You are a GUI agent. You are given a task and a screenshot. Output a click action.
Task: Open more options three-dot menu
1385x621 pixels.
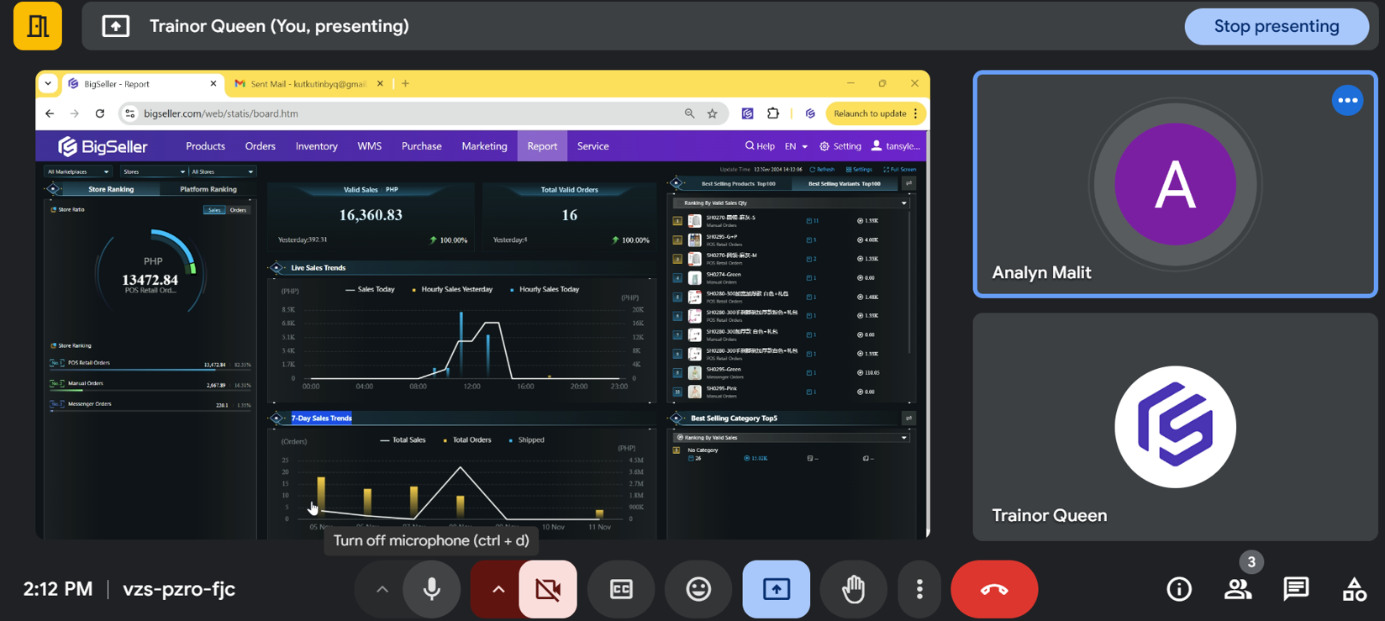click(919, 589)
